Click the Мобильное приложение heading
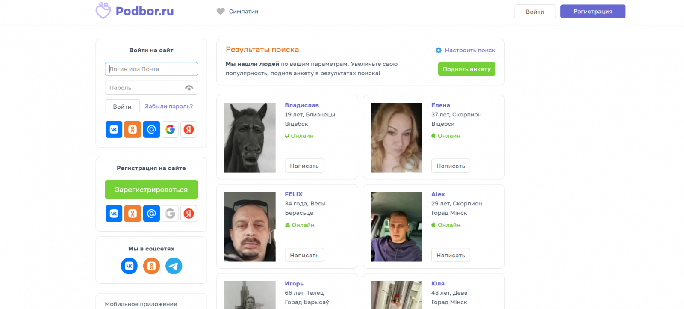Viewport: 684px width, 309px height. (141, 304)
